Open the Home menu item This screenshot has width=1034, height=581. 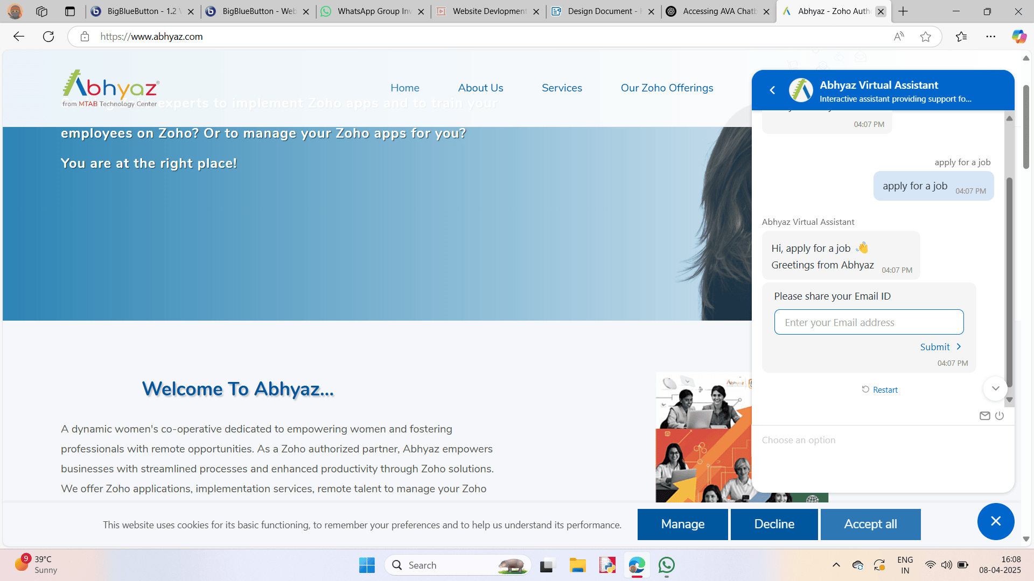(405, 88)
